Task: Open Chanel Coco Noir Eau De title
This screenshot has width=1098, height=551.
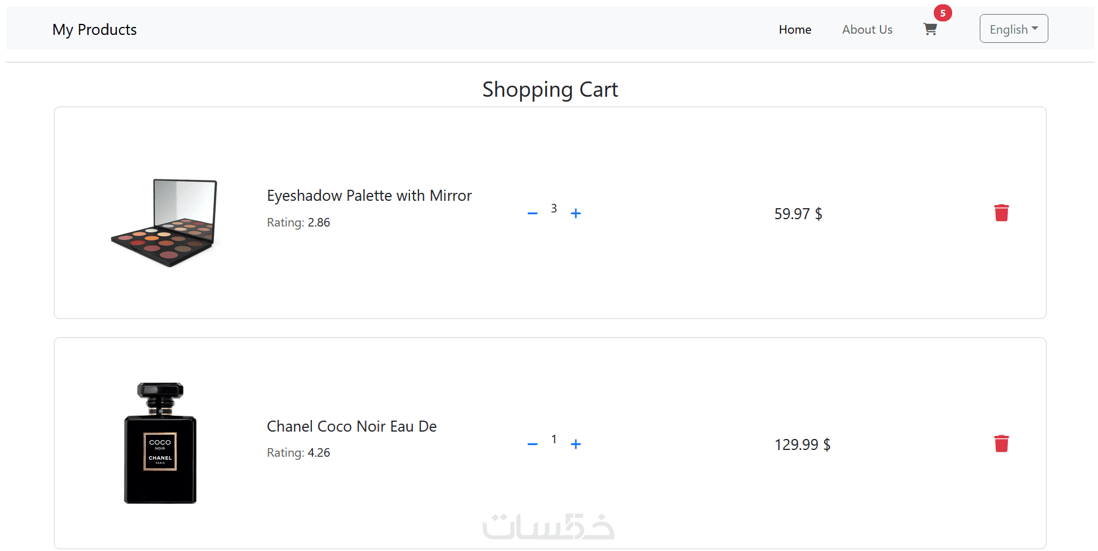Action: (x=352, y=427)
